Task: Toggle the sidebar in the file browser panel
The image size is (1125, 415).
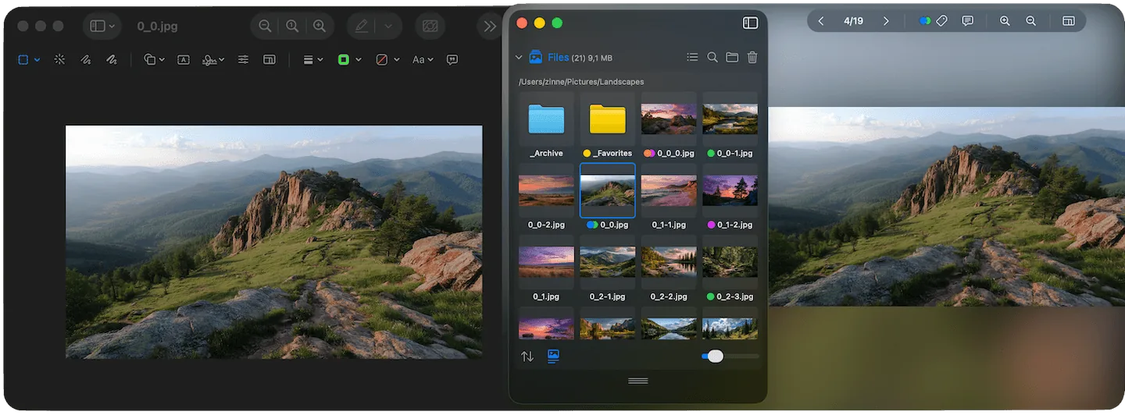Action: [750, 23]
